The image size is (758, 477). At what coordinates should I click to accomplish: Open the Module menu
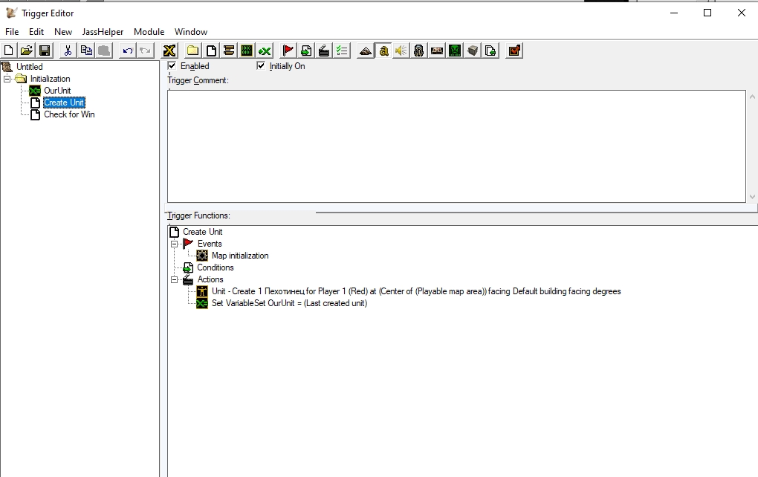click(x=149, y=31)
